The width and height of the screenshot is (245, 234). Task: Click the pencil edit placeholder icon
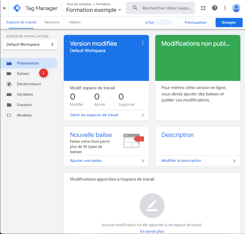pyautogui.click(x=152, y=205)
